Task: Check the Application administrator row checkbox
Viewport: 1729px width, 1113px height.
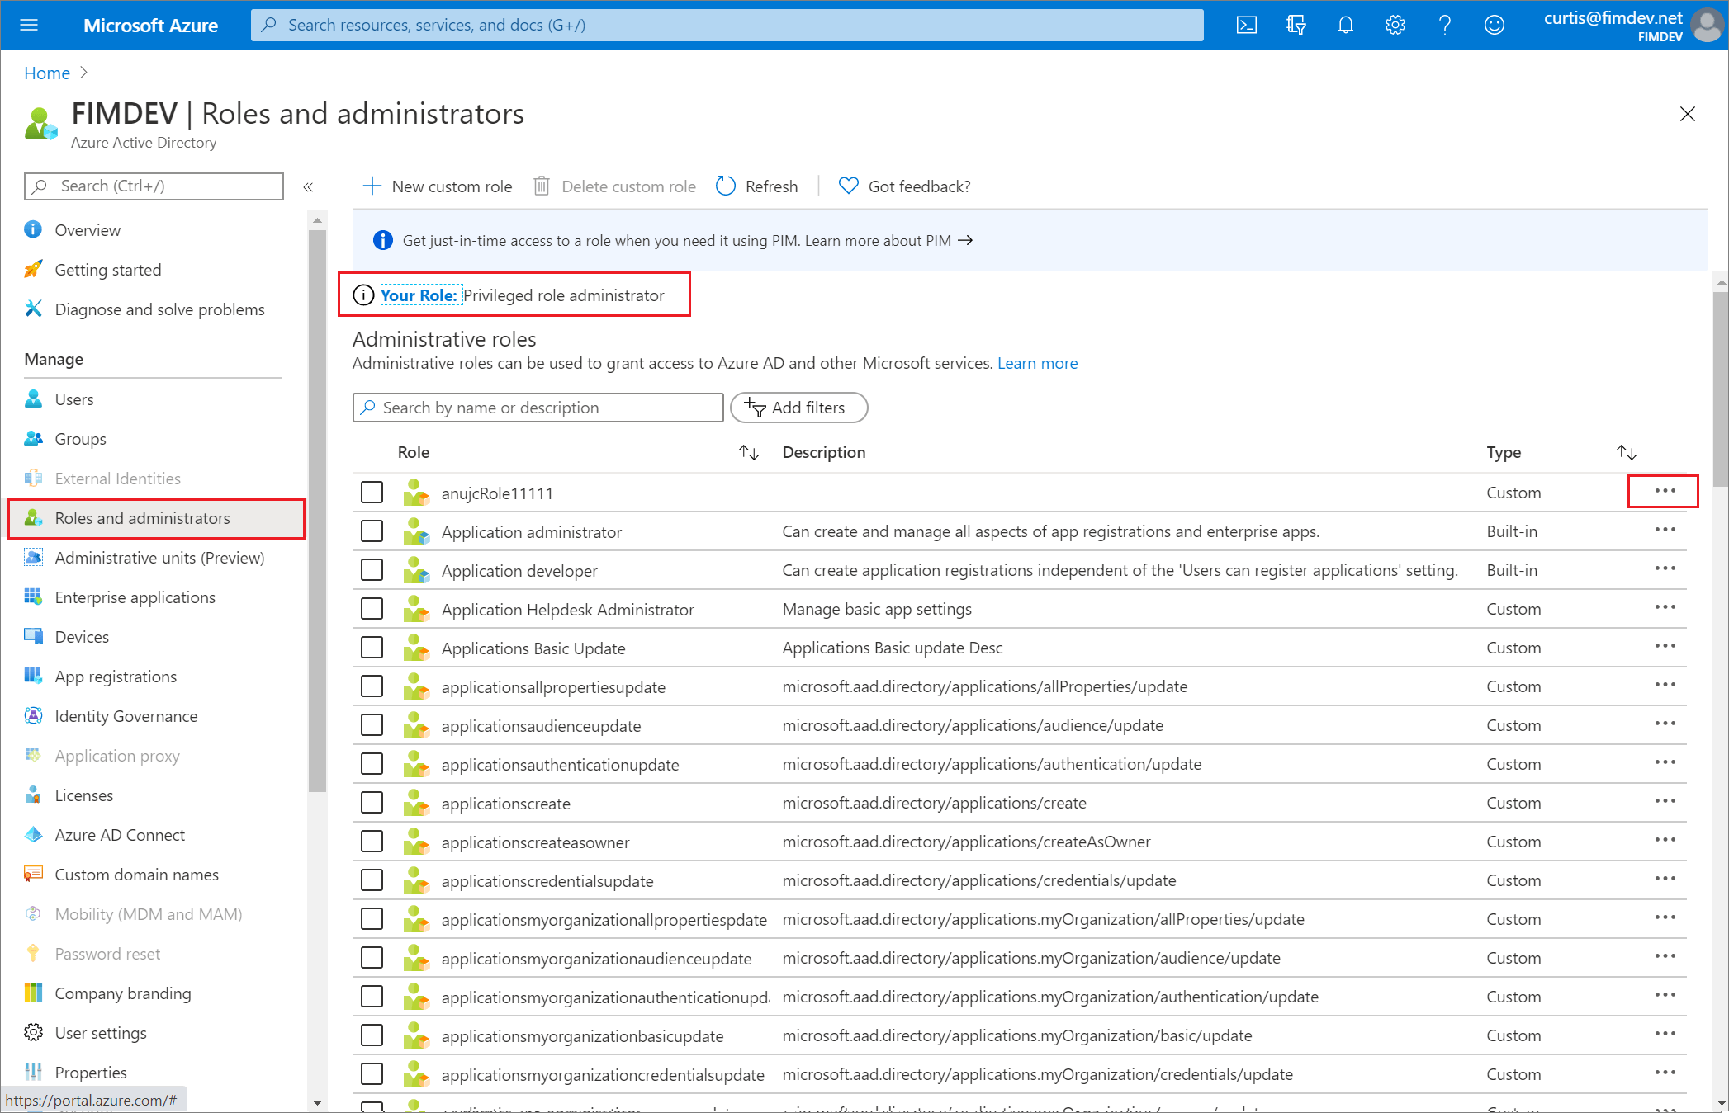Action: [372, 531]
